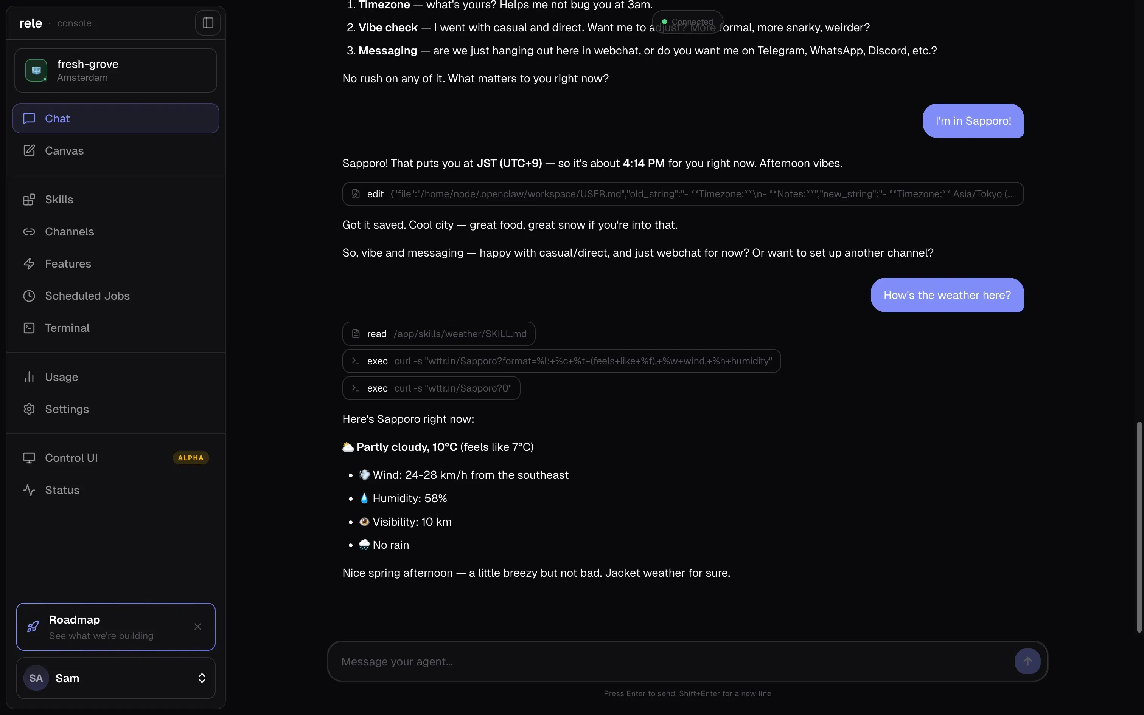The width and height of the screenshot is (1144, 715).
Task: Toggle the sidebar collapse button
Action: (208, 23)
